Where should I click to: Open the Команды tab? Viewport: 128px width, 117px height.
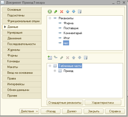pyautogui.click(x=22, y=61)
